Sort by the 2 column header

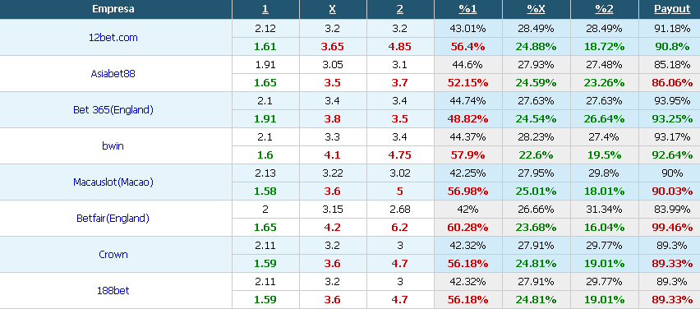pyautogui.click(x=400, y=9)
